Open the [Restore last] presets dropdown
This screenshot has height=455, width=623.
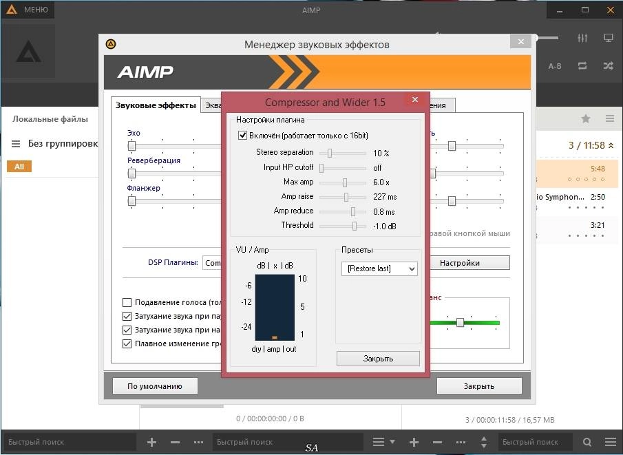click(x=379, y=268)
